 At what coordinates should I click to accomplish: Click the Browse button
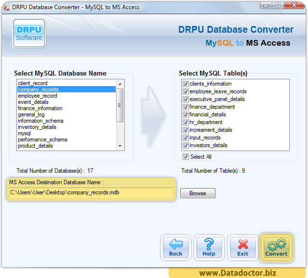(198, 193)
